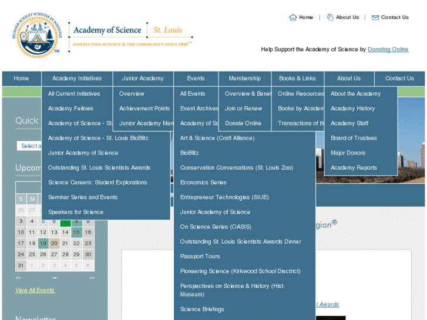The height and width of the screenshot is (320, 427).
Task: Select Board of Trustees
Action: tap(354, 138)
